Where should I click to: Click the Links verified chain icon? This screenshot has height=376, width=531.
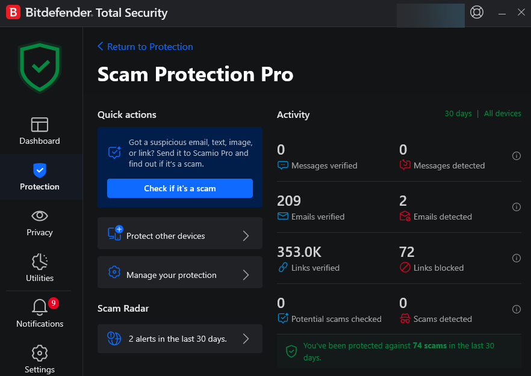283,267
